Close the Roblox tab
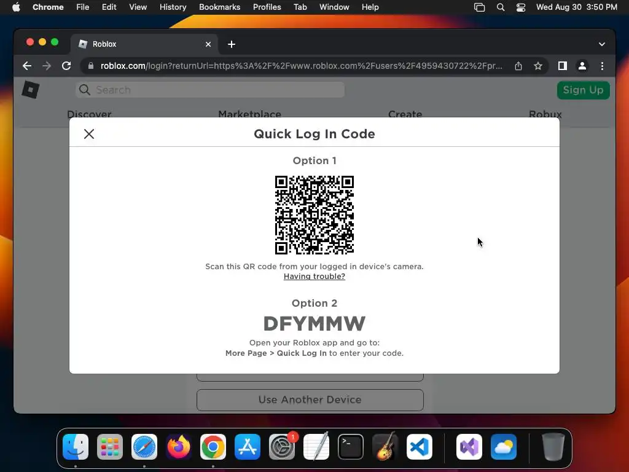The image size is (629, 472). coord(208,44)
